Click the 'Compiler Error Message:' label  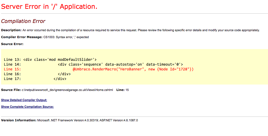pyautogui.click(x=22, y=37)
